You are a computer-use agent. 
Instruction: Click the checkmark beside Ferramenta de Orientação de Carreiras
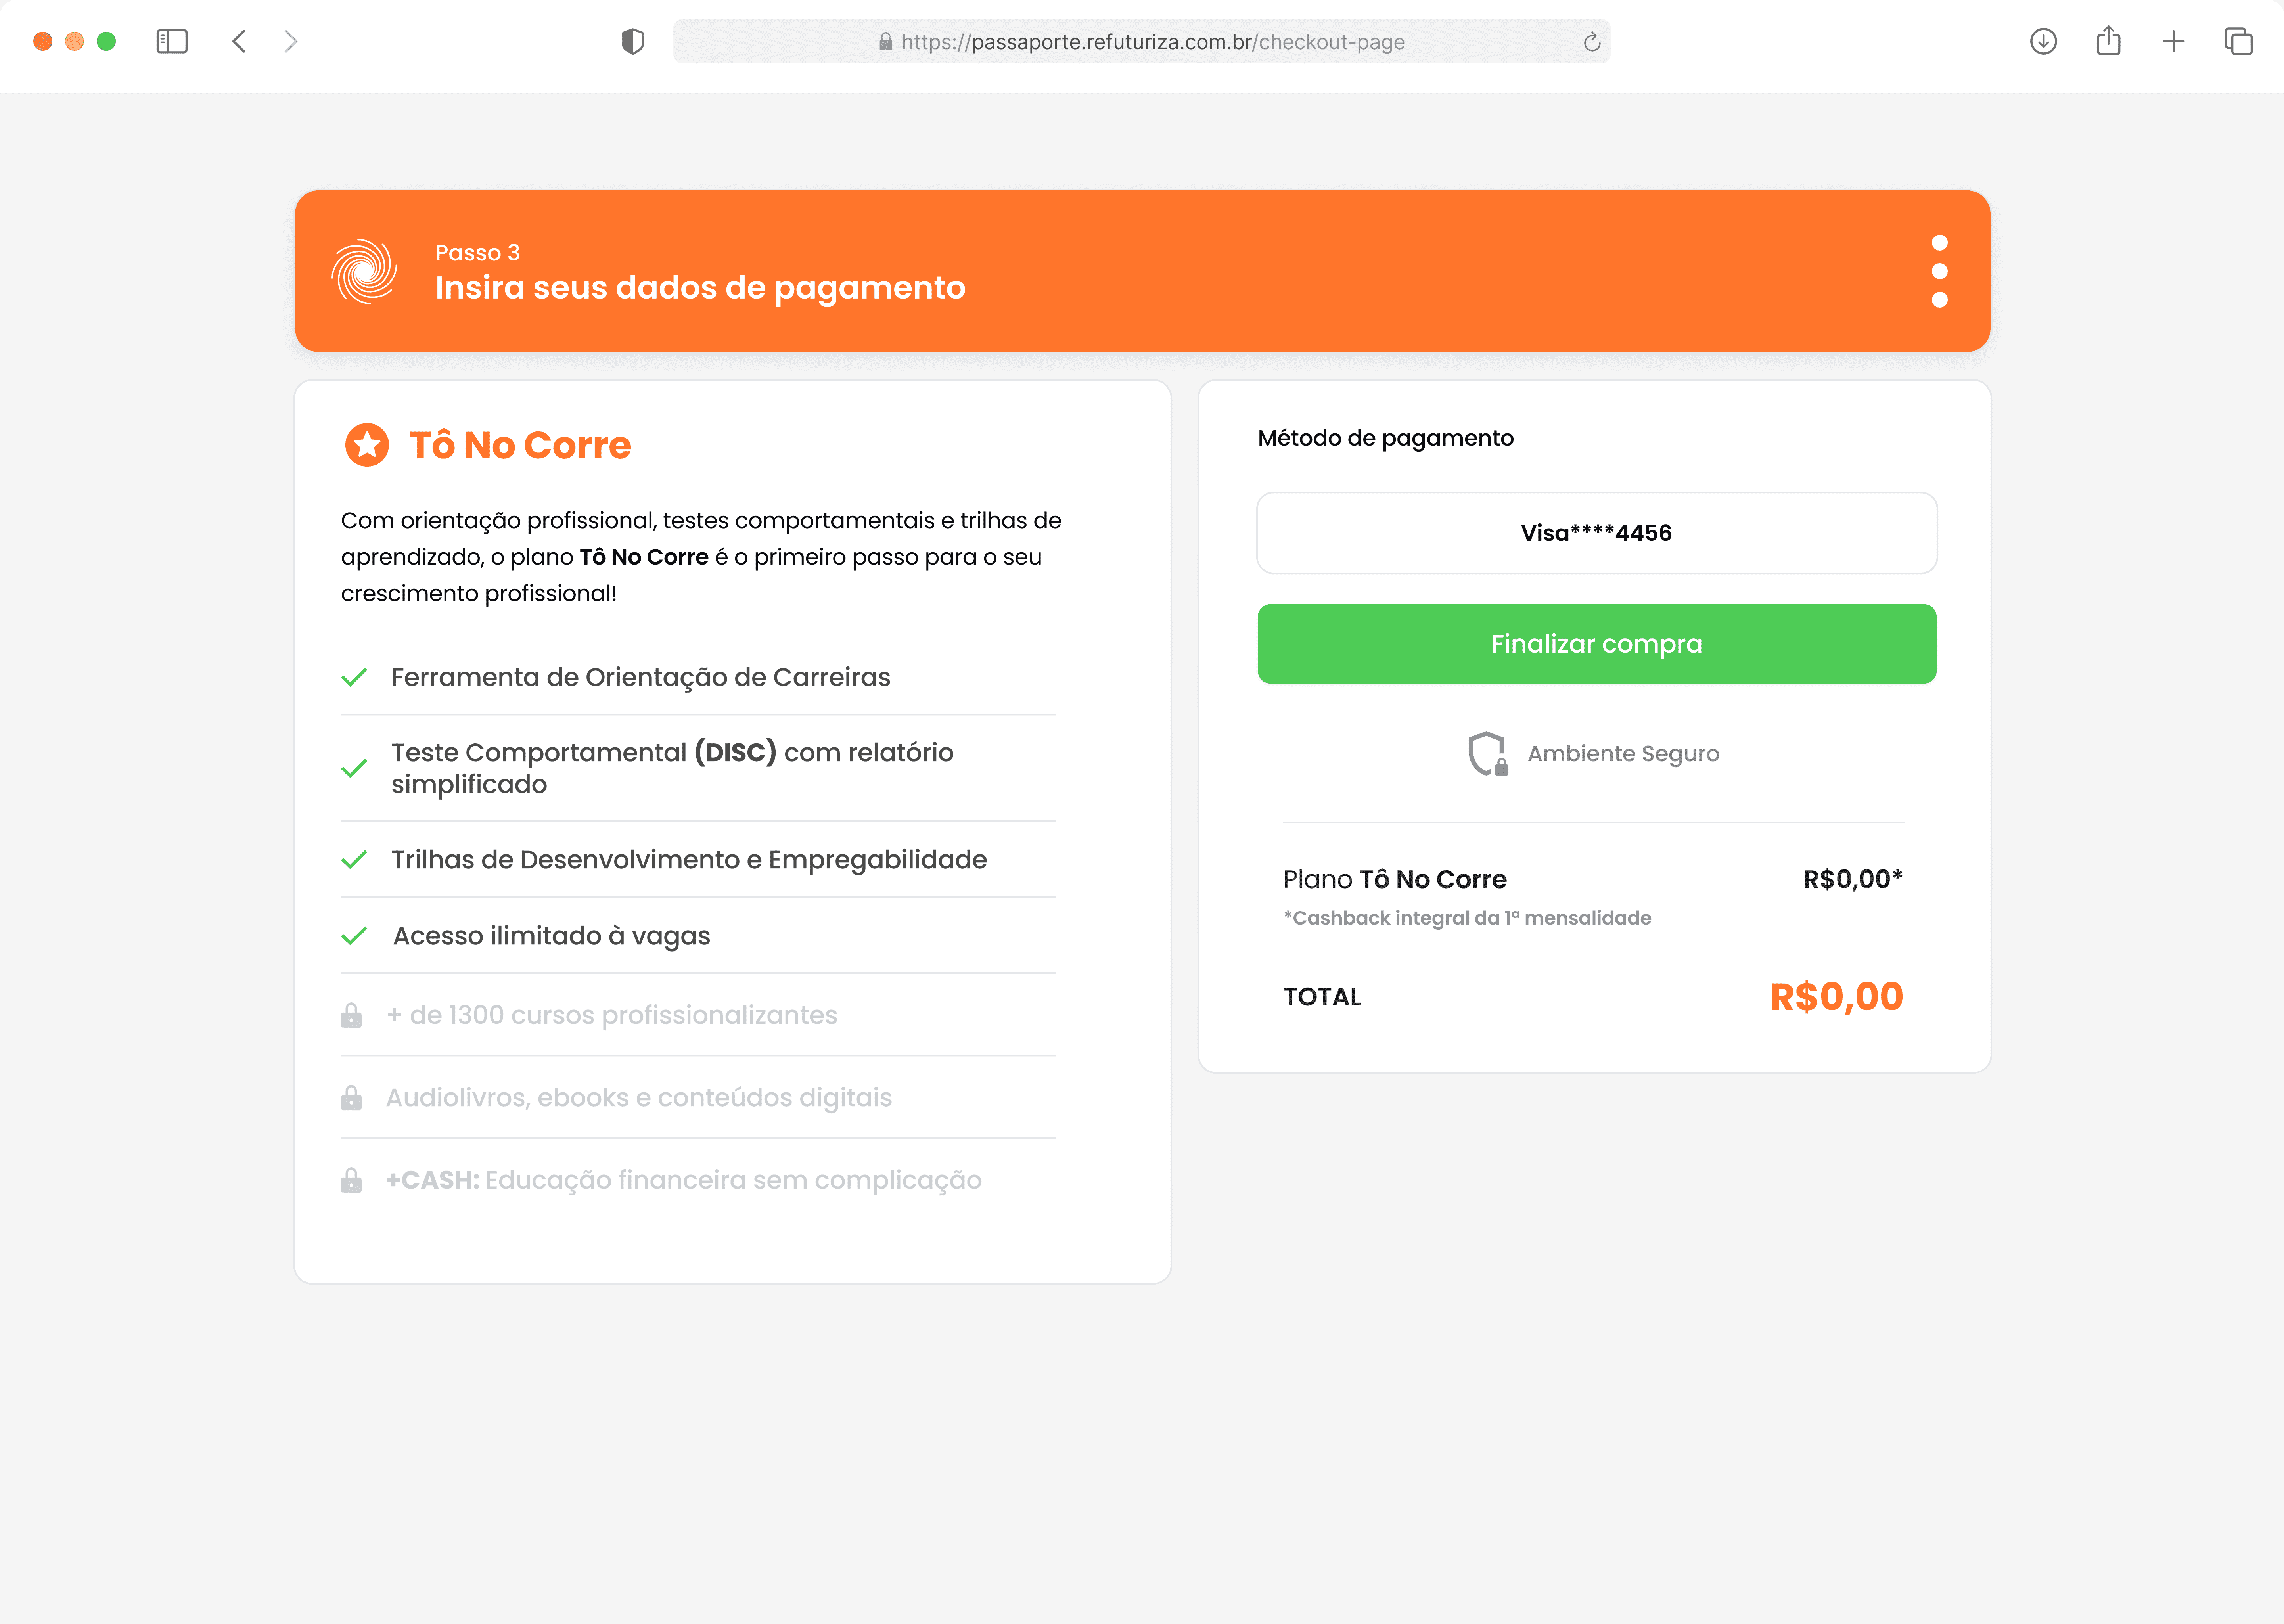pos(354,677)
